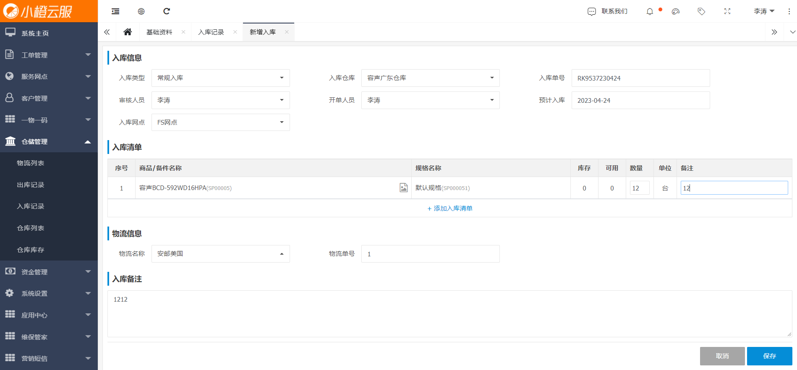
Task: Collapse 仓储管理 in the sidebar
Action: tap(49, 141)
